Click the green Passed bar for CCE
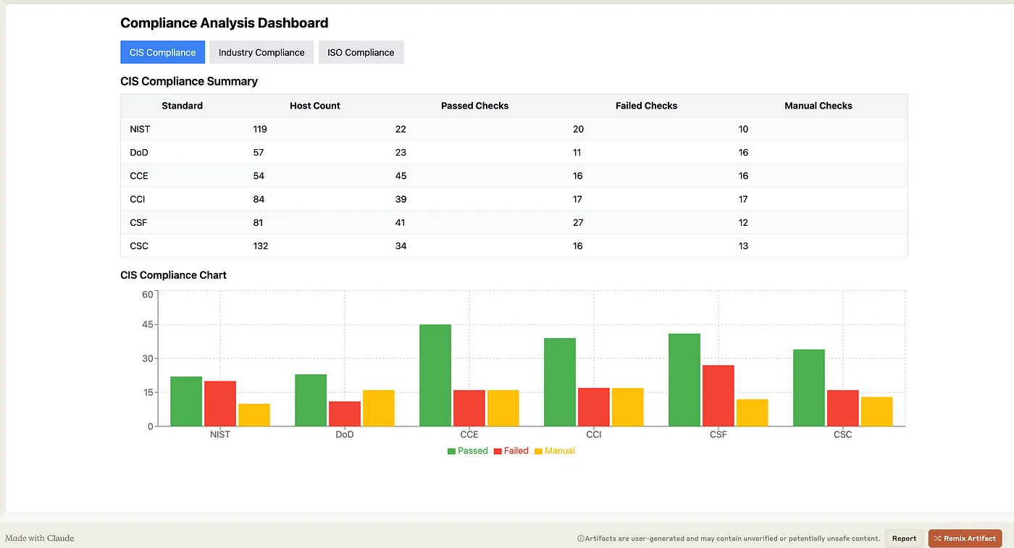Viewport: 1014px width, 548px height. pyautogui.click(x=435, y=376)
